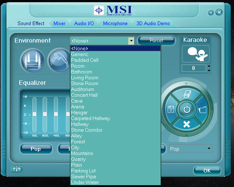Open the 3D Audio Demo tab

click(x=153, y=23)
